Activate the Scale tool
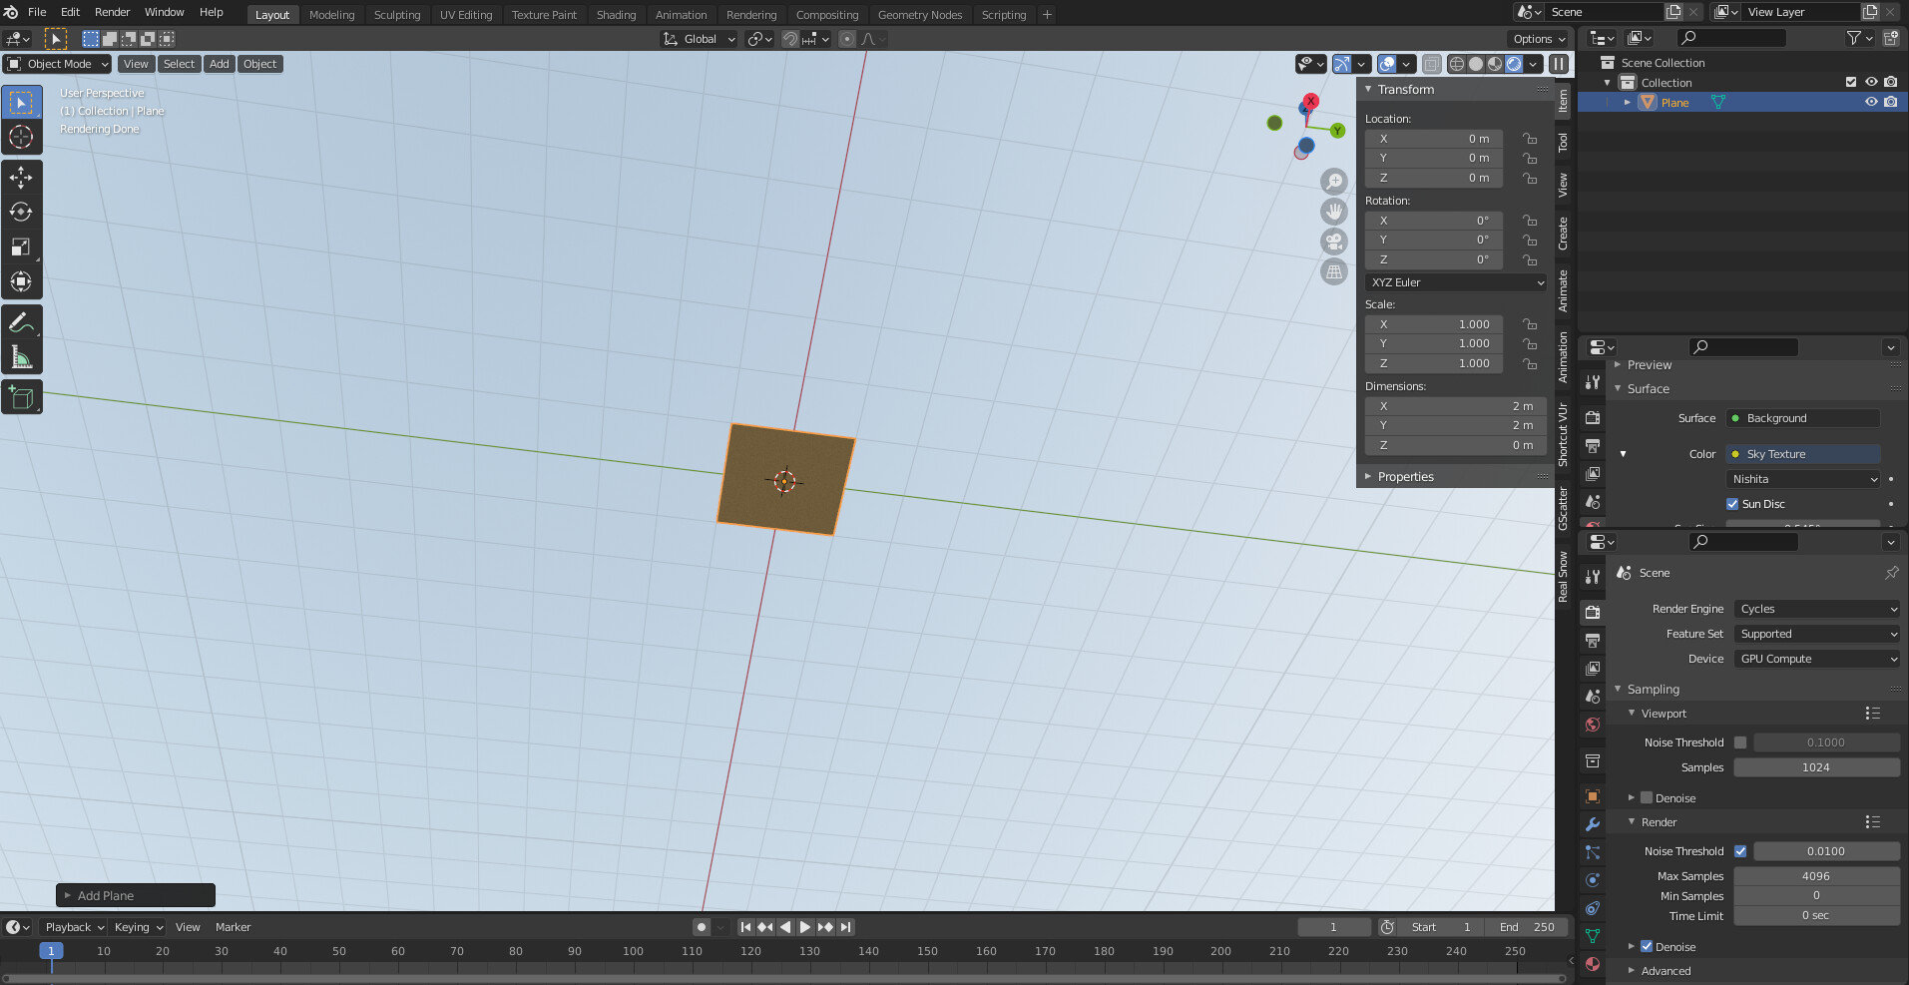This screenshot has height=985, width=1909. coord(21,247)
